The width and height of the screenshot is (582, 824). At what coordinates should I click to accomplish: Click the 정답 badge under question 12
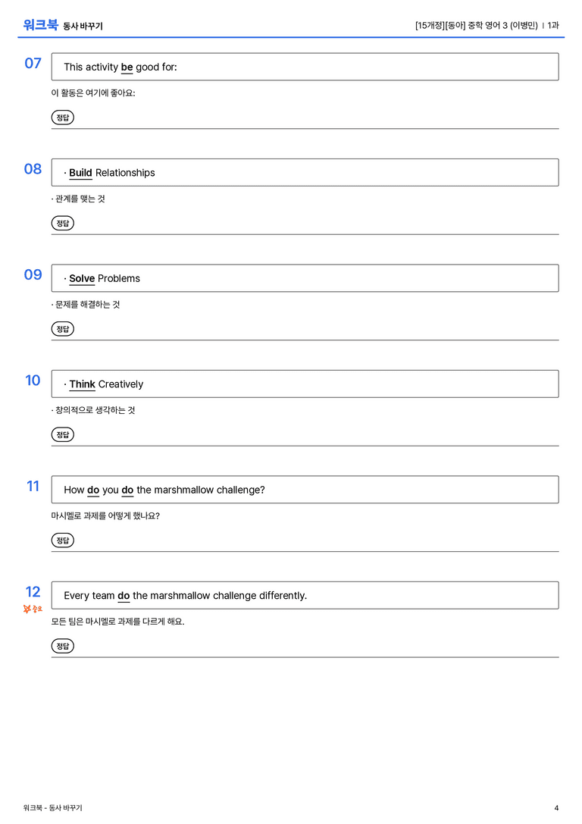click(62, 645)
